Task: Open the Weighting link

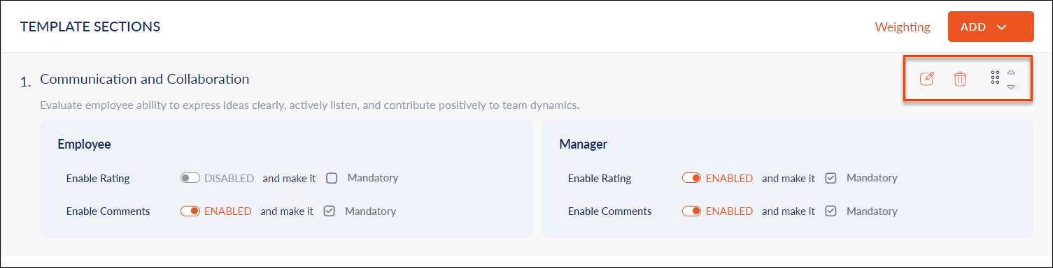Action: (903, 27)
